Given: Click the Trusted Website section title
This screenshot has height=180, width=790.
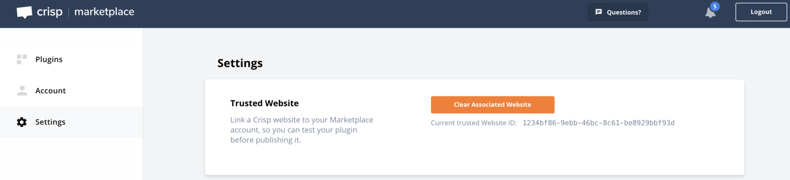Looking at the screenshot, I should pyautogui.click(x=264, y=103).
